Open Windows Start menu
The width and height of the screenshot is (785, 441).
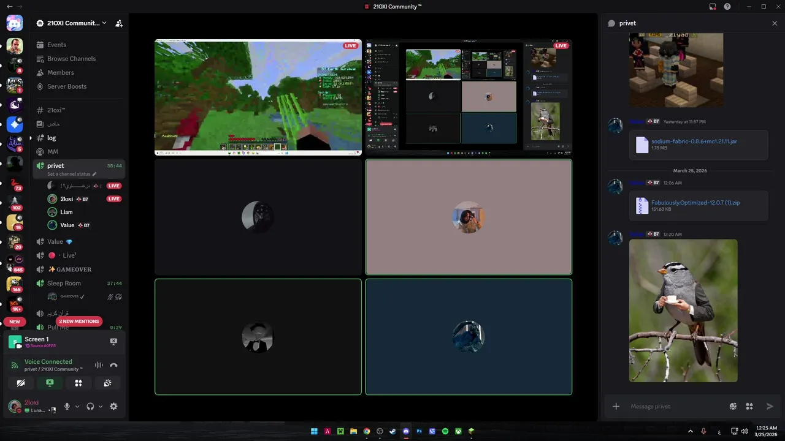pos(314,431)
